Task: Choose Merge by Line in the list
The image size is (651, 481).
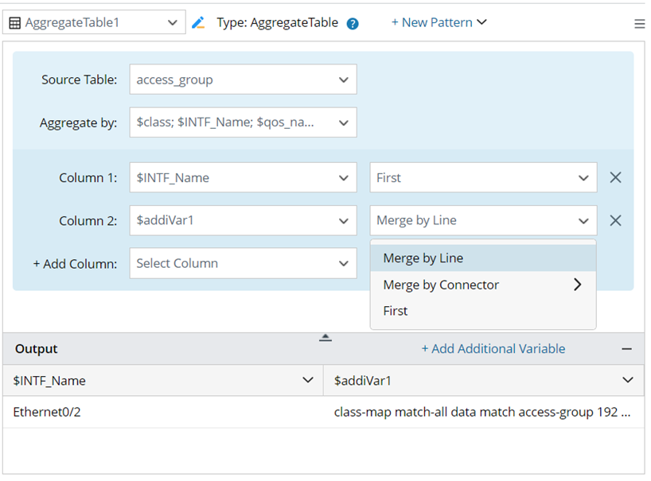Action: (423, 258)
